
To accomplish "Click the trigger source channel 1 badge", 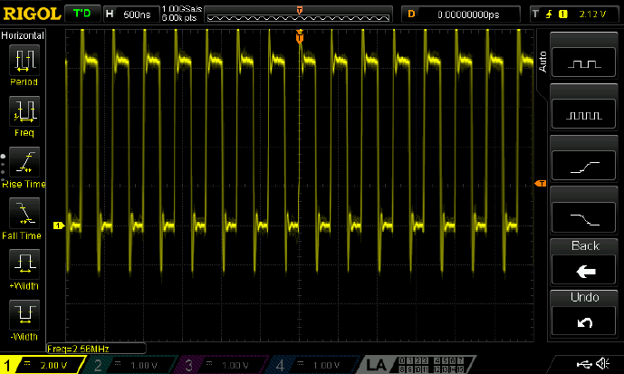I will point(562,14).
